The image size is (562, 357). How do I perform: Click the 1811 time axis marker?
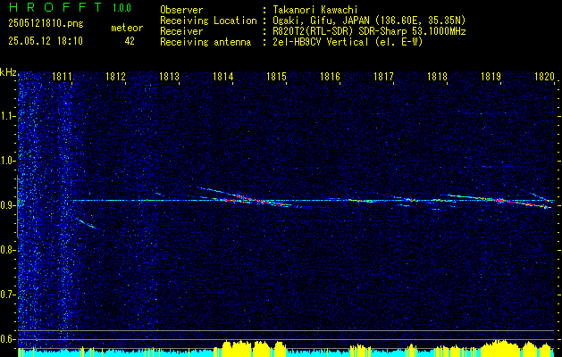coord(62,76)
